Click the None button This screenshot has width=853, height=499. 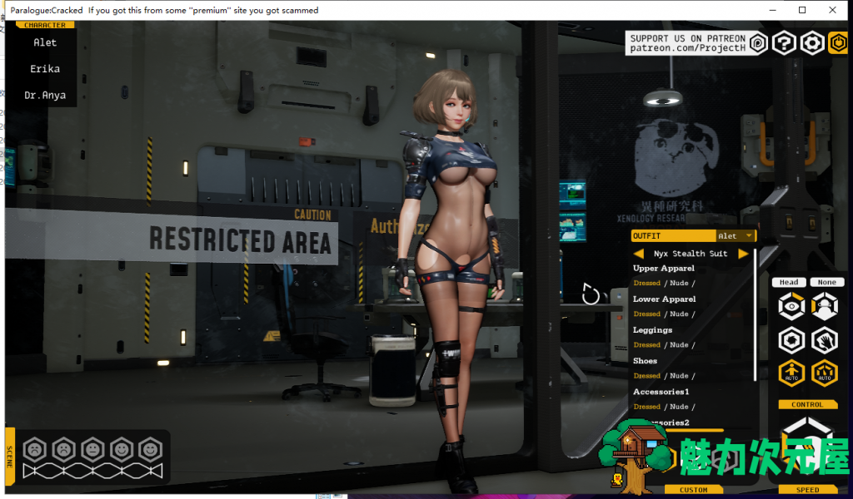tap(827, 282)
